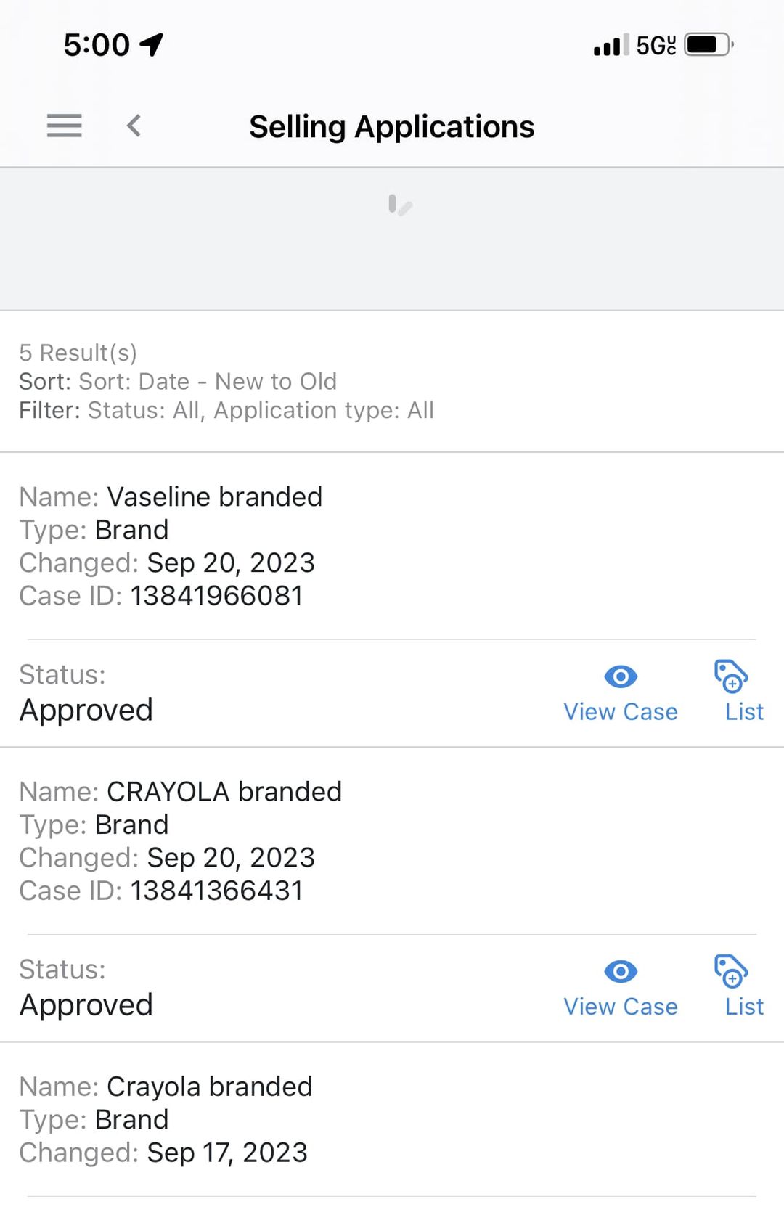Click List label for CRAYOLA branded
This screenshot has height=1207, width=784.
(745, 1007)
